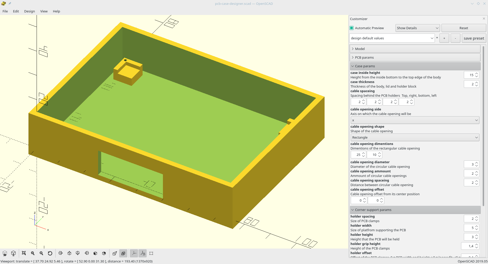Close the Customizer panel

pyautogui.click(x=484, y=19)
